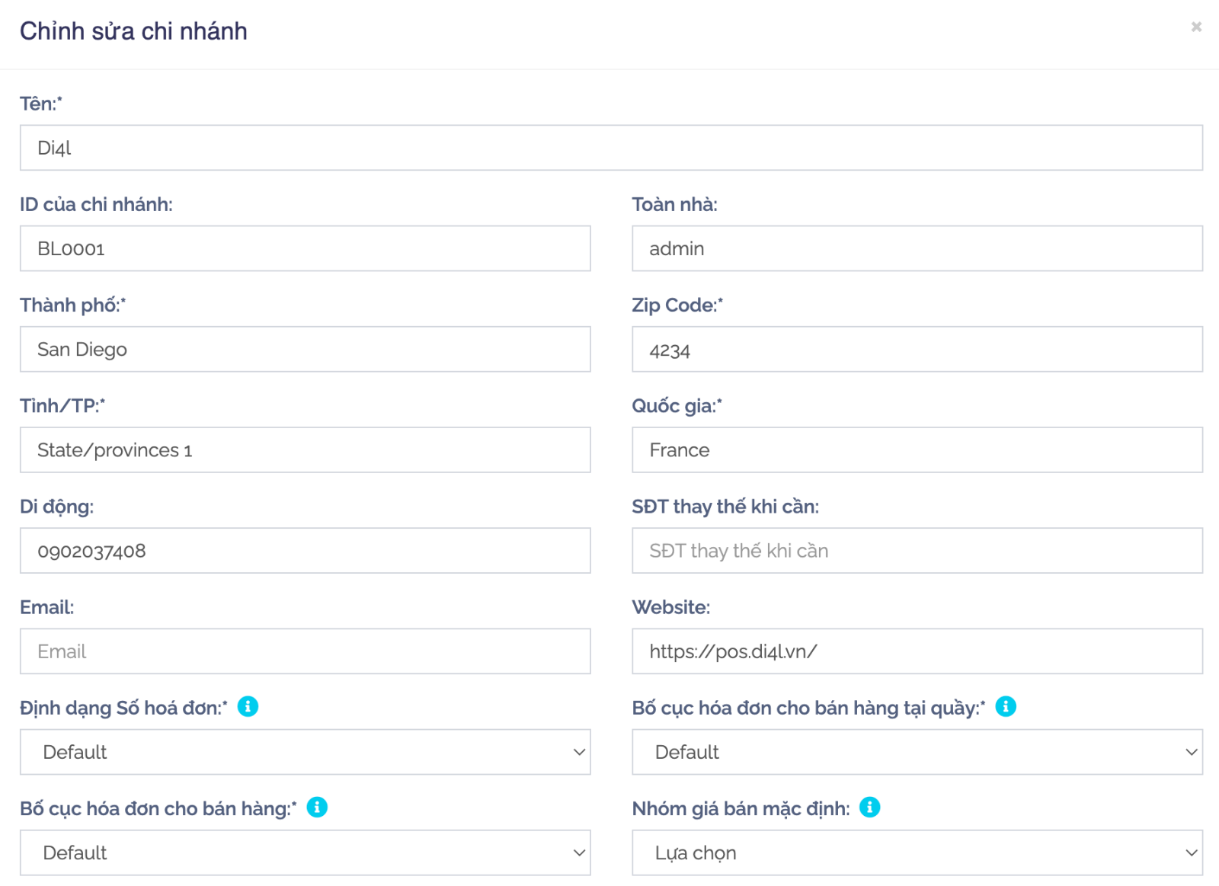Expand the Nhóm giá bán mặc định dropdown
1219x886 pixels.
pyautogui.click(x=917, y=852)
